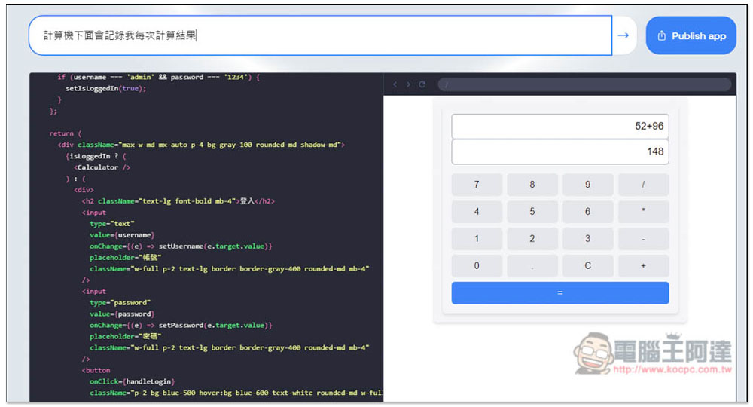The image size is (753, 407).
Task: Click the code line with username === 'admin'
Action: coord(158,77)
